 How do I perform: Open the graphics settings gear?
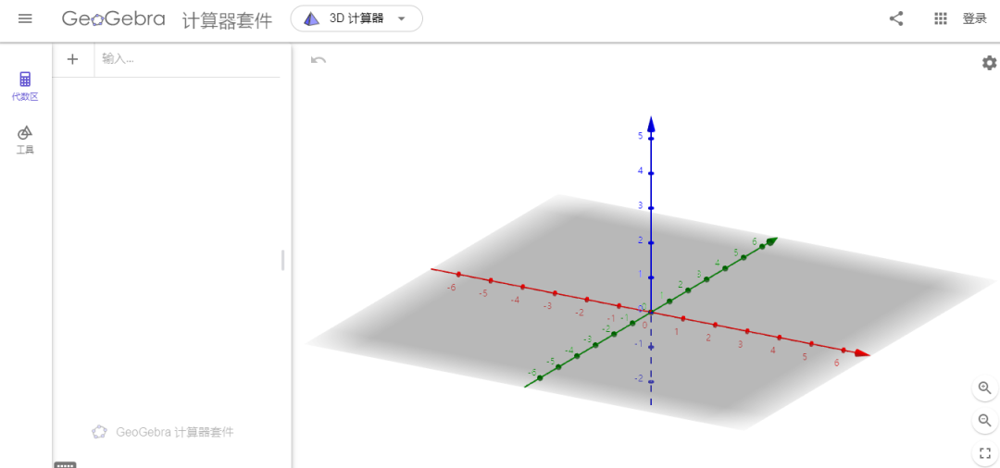pyautogui.click(x=989, y=62)
